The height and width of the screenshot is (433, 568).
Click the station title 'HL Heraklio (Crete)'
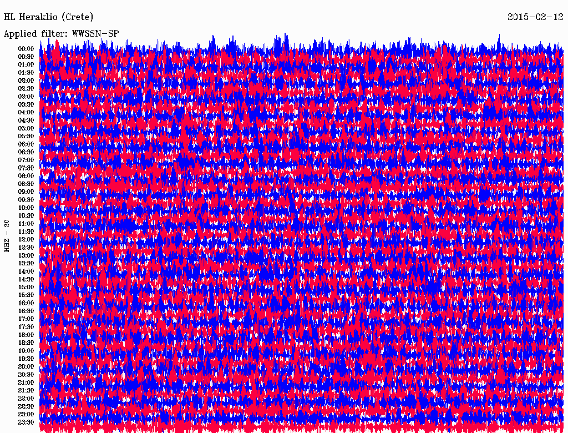49,17
